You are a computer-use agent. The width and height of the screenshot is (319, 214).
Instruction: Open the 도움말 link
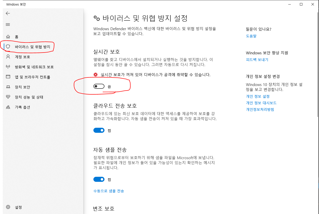pyautogui.click(x=251, y=36)
